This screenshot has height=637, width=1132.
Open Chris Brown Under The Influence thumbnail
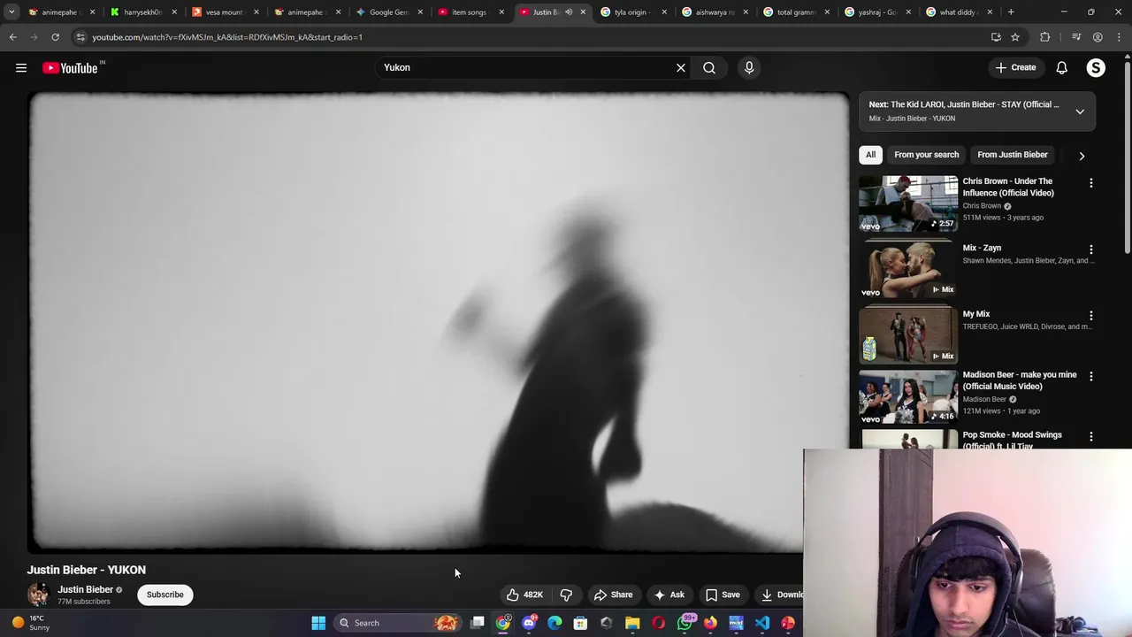(908, 203)
